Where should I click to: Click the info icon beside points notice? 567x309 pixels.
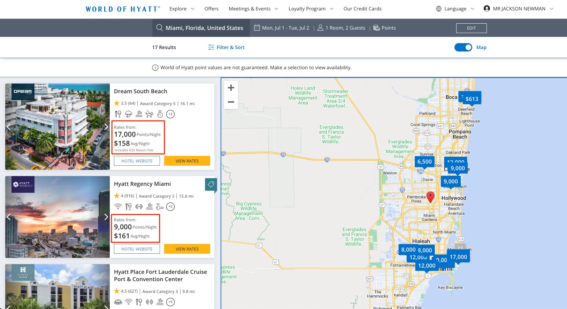(x=155, y=68)
